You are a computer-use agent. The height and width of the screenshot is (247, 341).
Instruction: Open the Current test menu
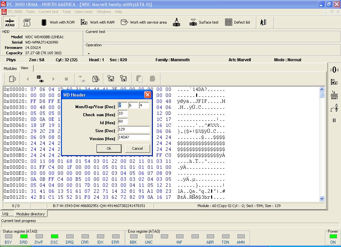click(x=49, y=12)
